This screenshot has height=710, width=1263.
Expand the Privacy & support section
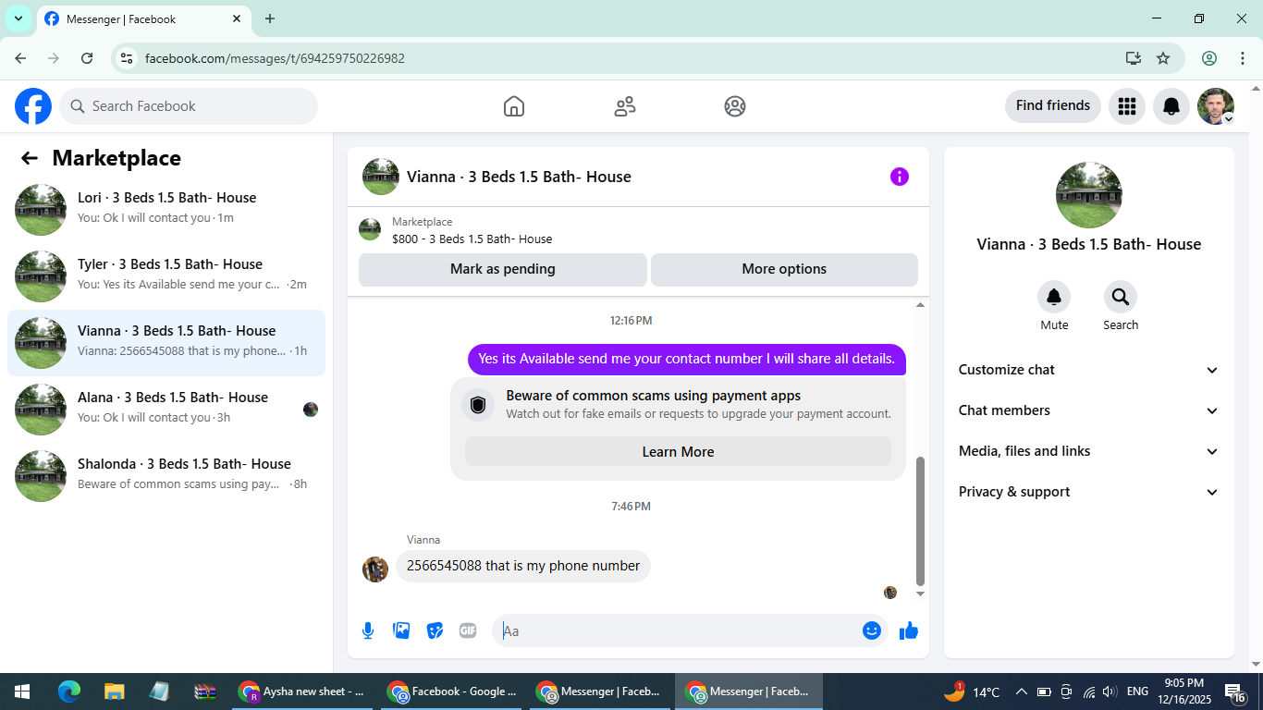pos(1089,492)
